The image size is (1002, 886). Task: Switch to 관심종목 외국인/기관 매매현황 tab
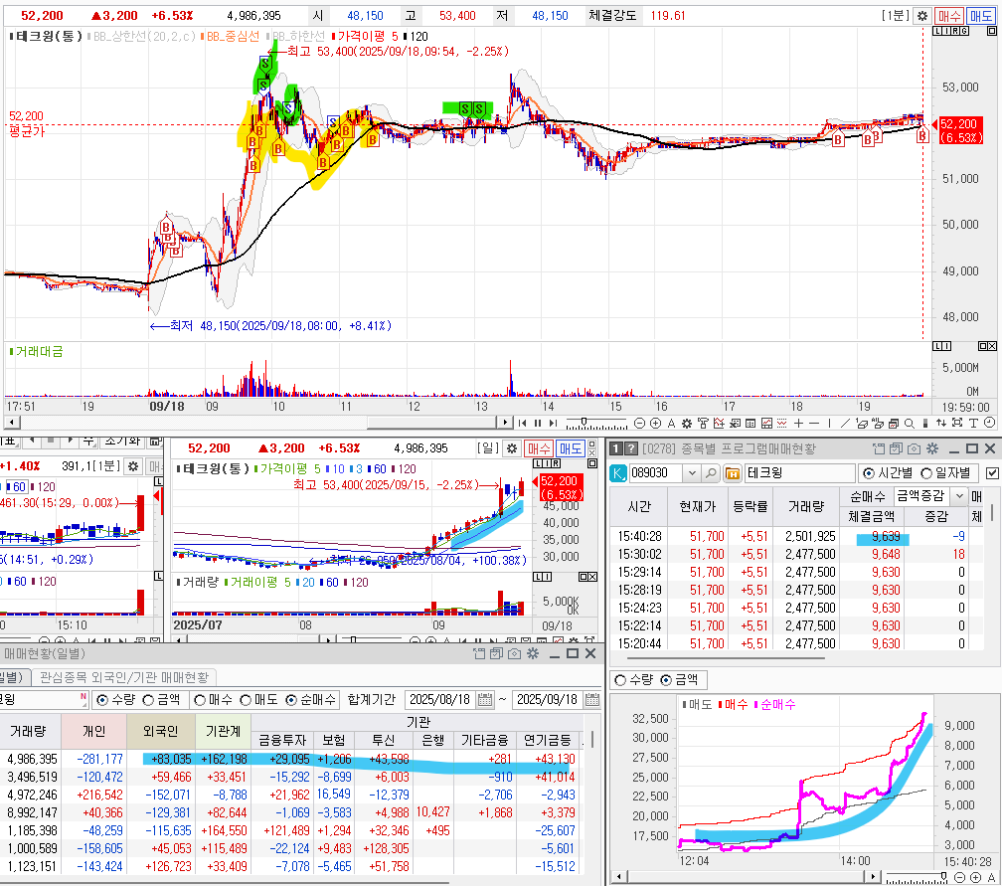124,677
